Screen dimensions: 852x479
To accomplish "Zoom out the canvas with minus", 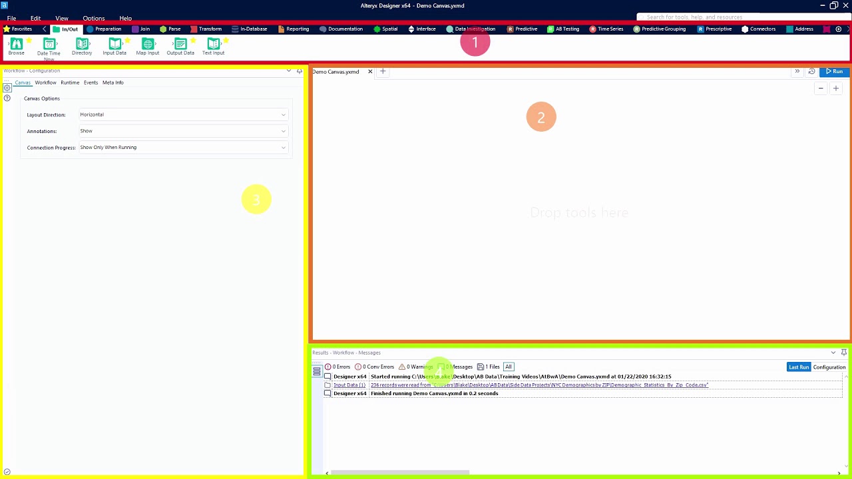I will [821, 88].
